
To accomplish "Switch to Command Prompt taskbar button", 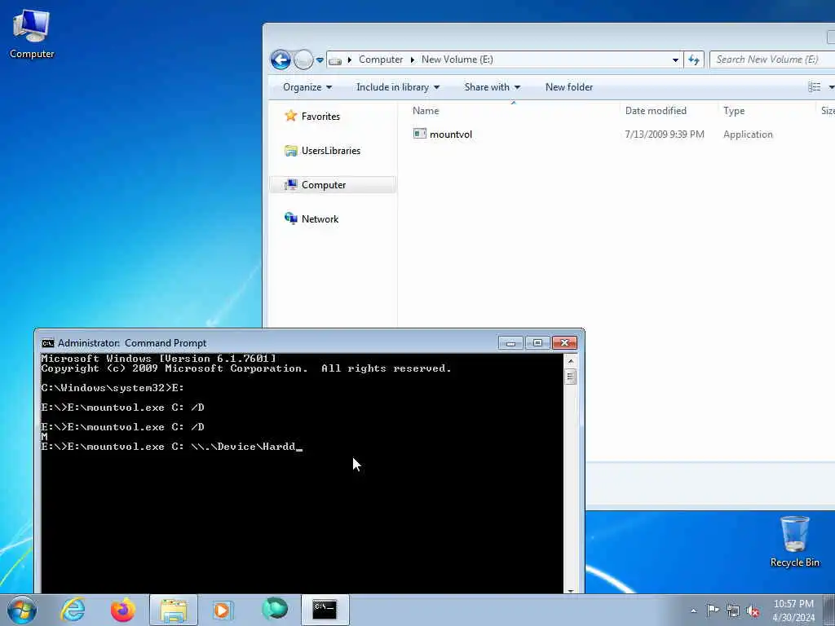I will pyautogui.click(x=325, y=610).
